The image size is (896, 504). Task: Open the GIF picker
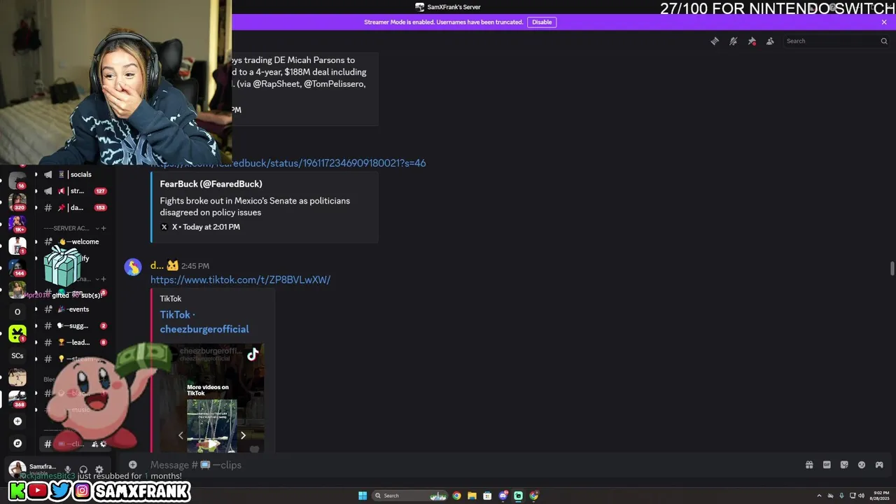pyautogui.click(x=827, y=465)
